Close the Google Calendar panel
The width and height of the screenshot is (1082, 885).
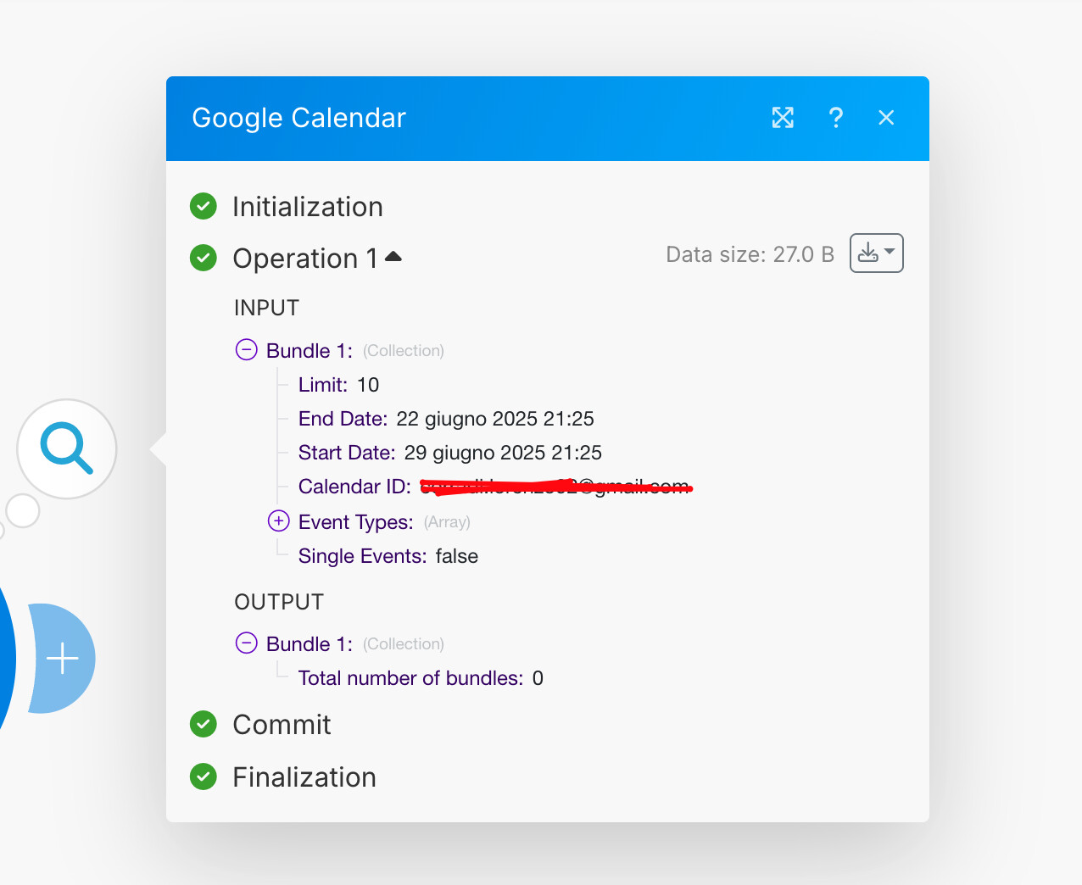tap(886, 118)
